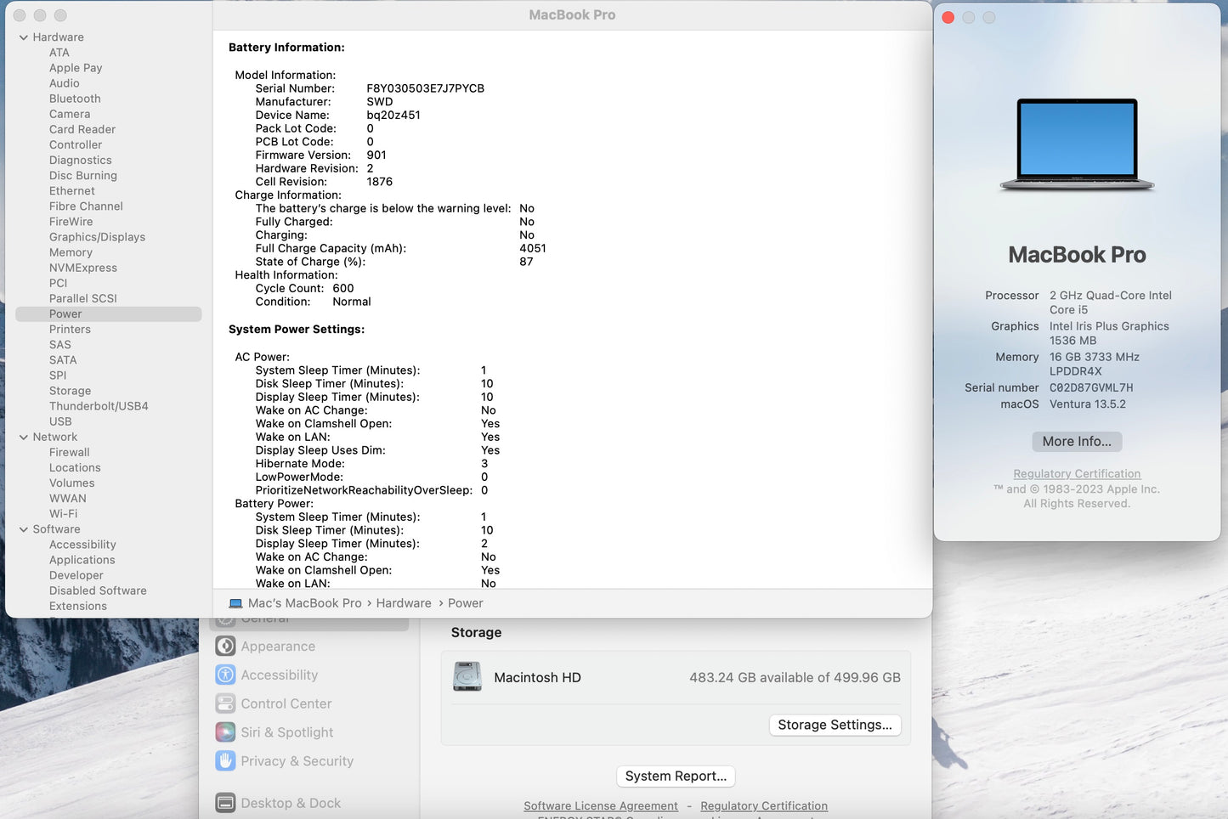Open Control Center settings
This screenshot has width=1228, height=819.
286,703
